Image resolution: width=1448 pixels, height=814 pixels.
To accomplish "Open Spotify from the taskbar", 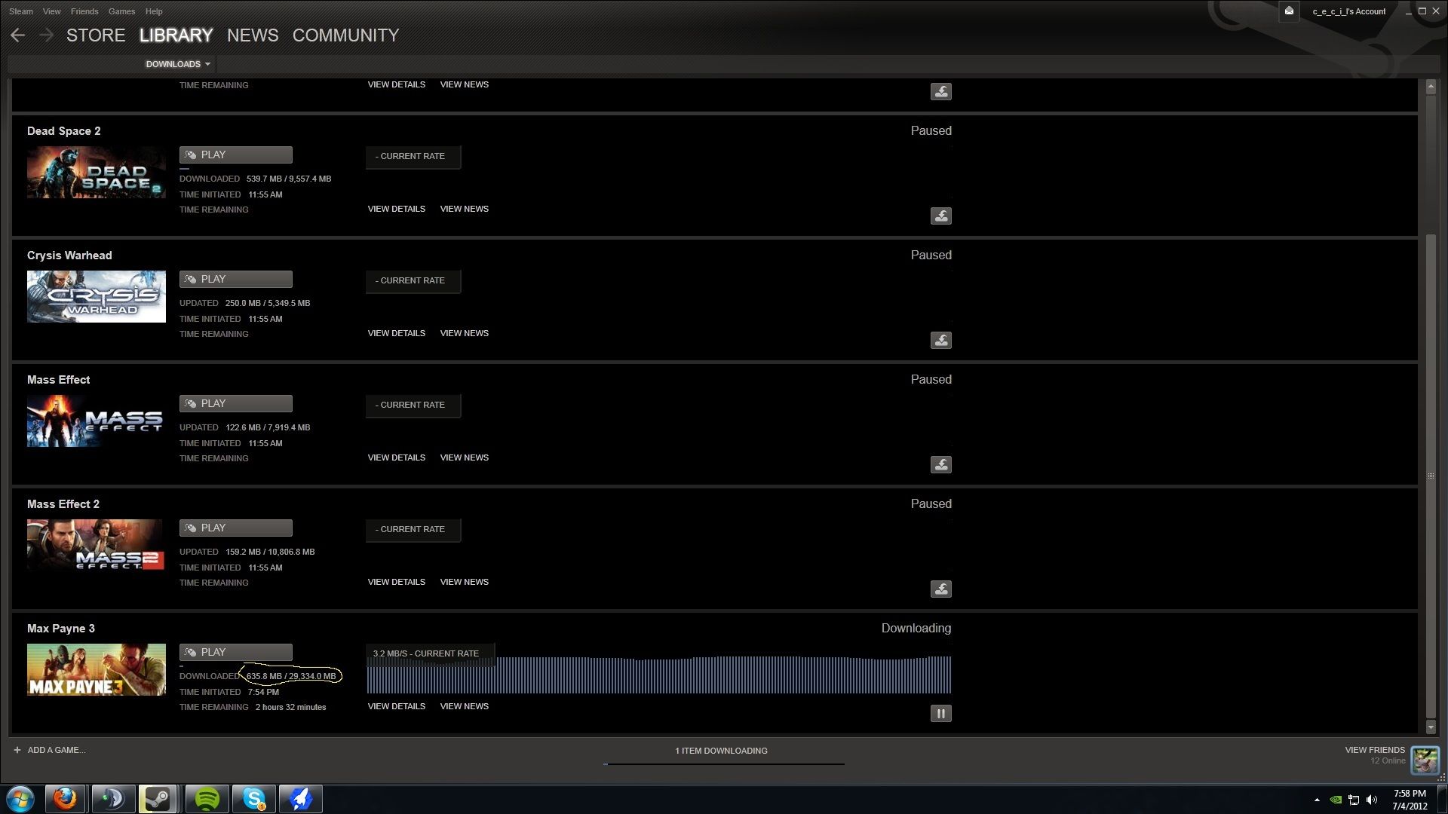I will click(x=207, y=799).
